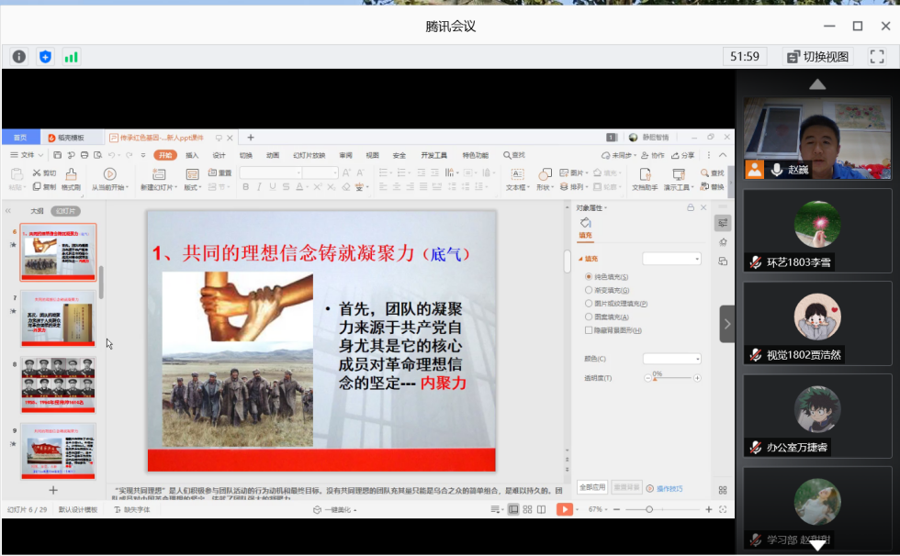Enter full screen mode in Tencent Meeting
The image size is (900, 556).
[877, 56]
